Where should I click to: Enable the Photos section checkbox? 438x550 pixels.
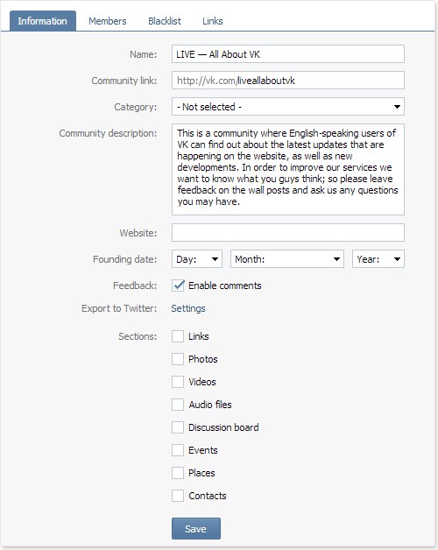pyautogui.click(x=178, y=359)
